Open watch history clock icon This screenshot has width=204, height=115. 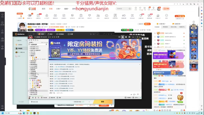[x=136, y=8]
